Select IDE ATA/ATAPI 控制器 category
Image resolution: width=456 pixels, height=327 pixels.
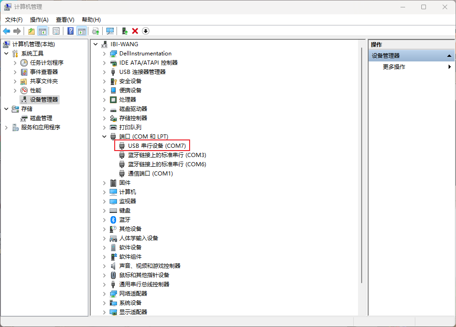148,63
